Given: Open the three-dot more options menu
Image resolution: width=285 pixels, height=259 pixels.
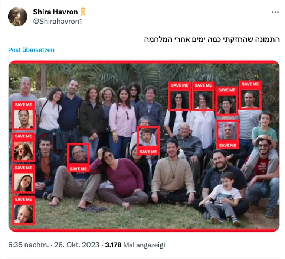Looking at the screenshot, I should (x=275, y=12).
